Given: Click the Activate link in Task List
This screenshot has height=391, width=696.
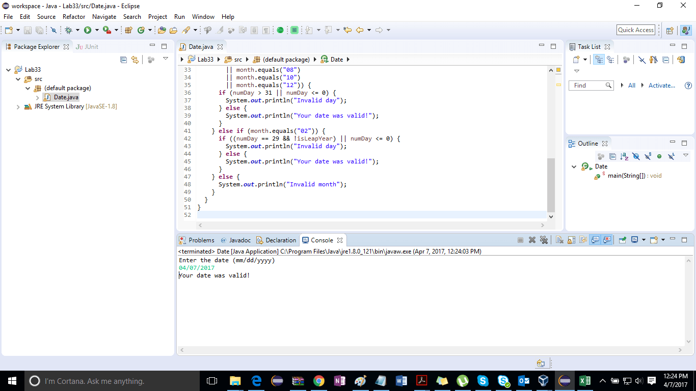Looking at the screenshot, I should click(x=662, y=85).
